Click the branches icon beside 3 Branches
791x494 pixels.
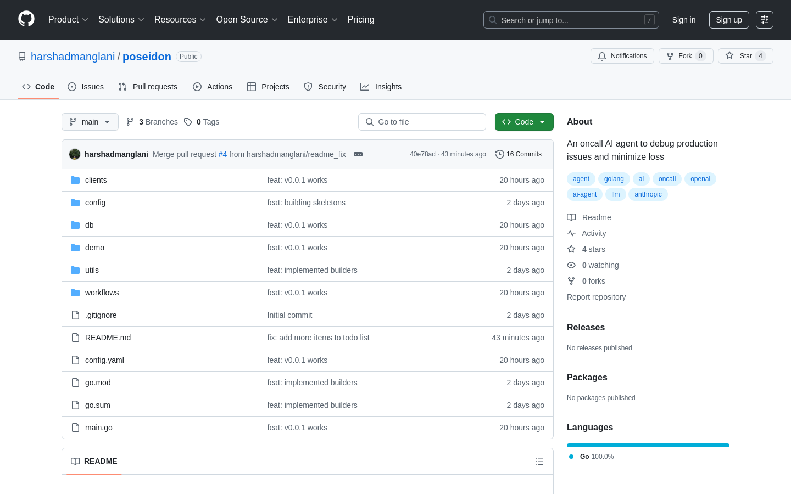[x=130, y=122]
